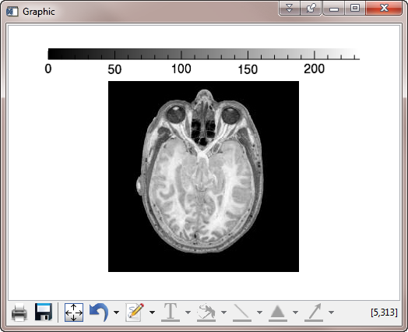Select the pencil annotation edit tool
Image resolution: width=408 pixels, height=332 pixels.
[x=135, y=312]
